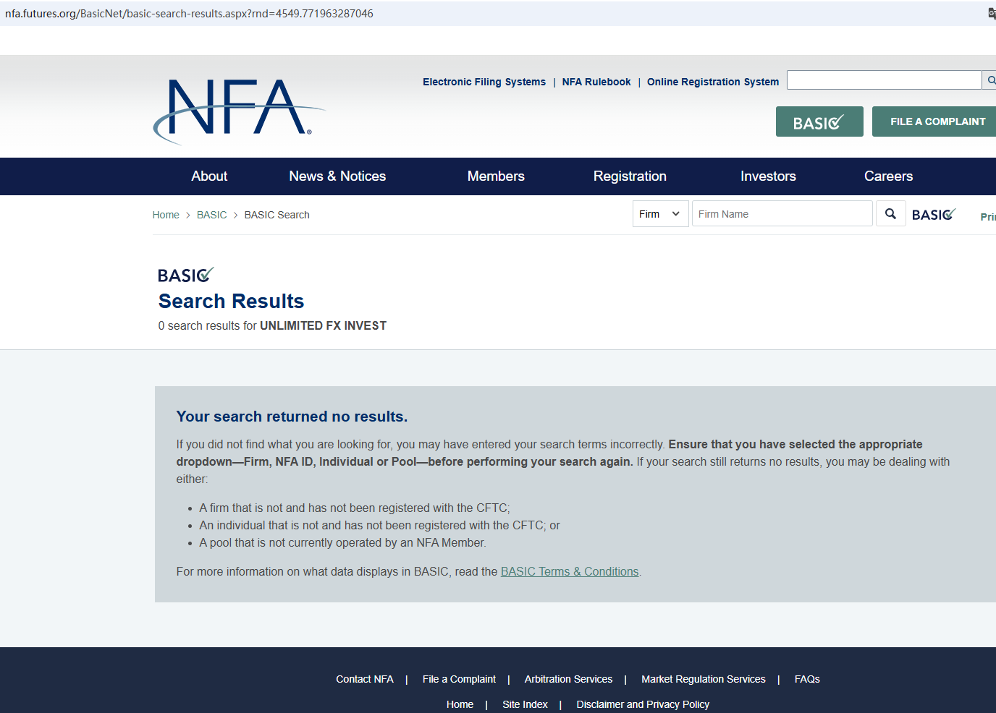Open the Careers menu

click(888, 176)
